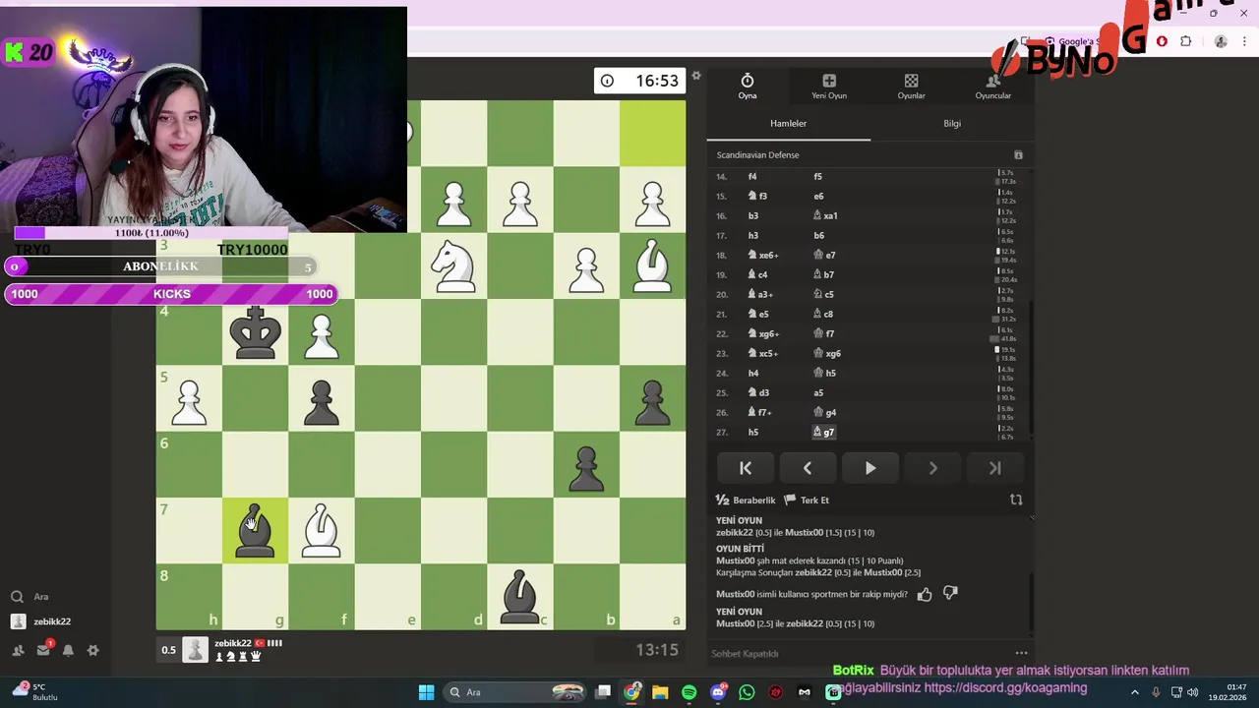
Task: Open the Scandinavian Defense opening book icon
Action: (x=1018, y=155)
